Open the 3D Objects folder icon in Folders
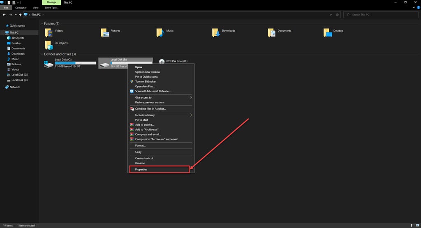Image resolution: width=421 pixels, height=228 pixels. 49,45
